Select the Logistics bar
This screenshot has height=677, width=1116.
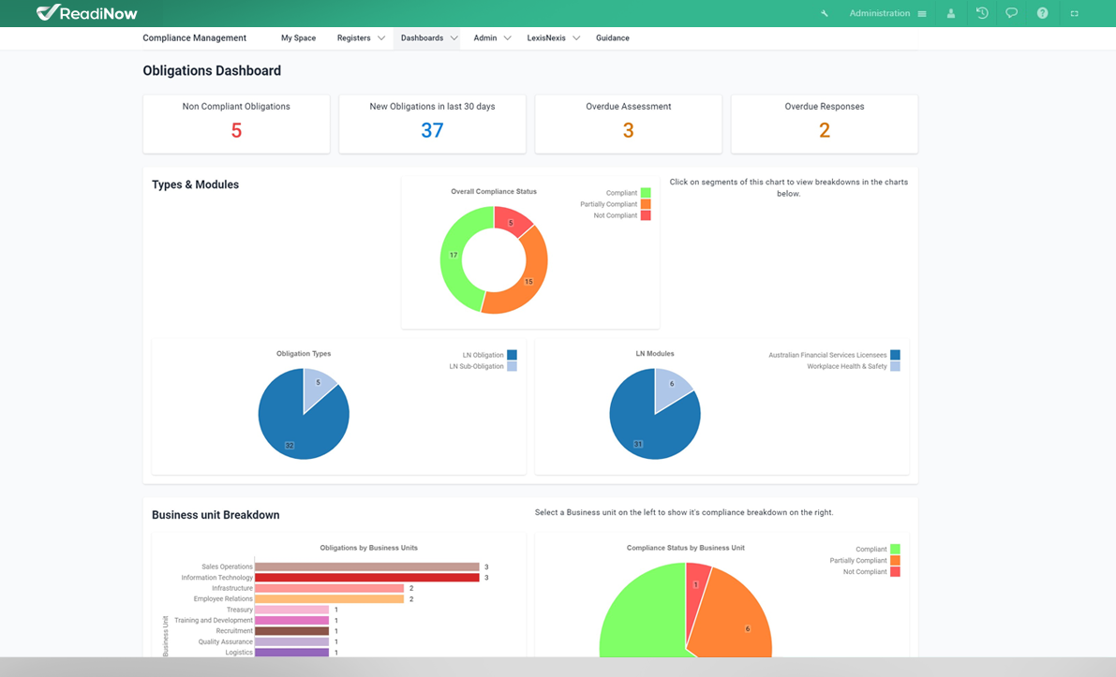[291, 652]
